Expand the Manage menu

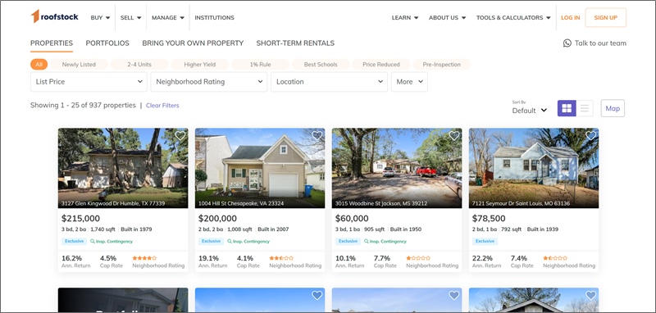168,17
